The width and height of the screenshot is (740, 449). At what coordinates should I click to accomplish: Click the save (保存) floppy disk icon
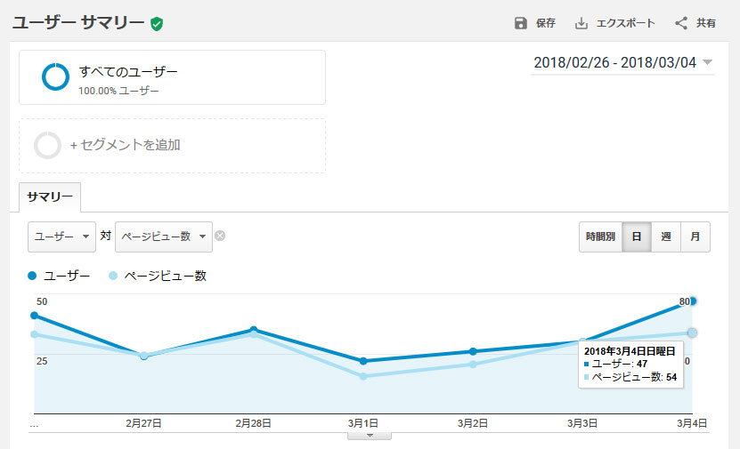tap(521, 23)
